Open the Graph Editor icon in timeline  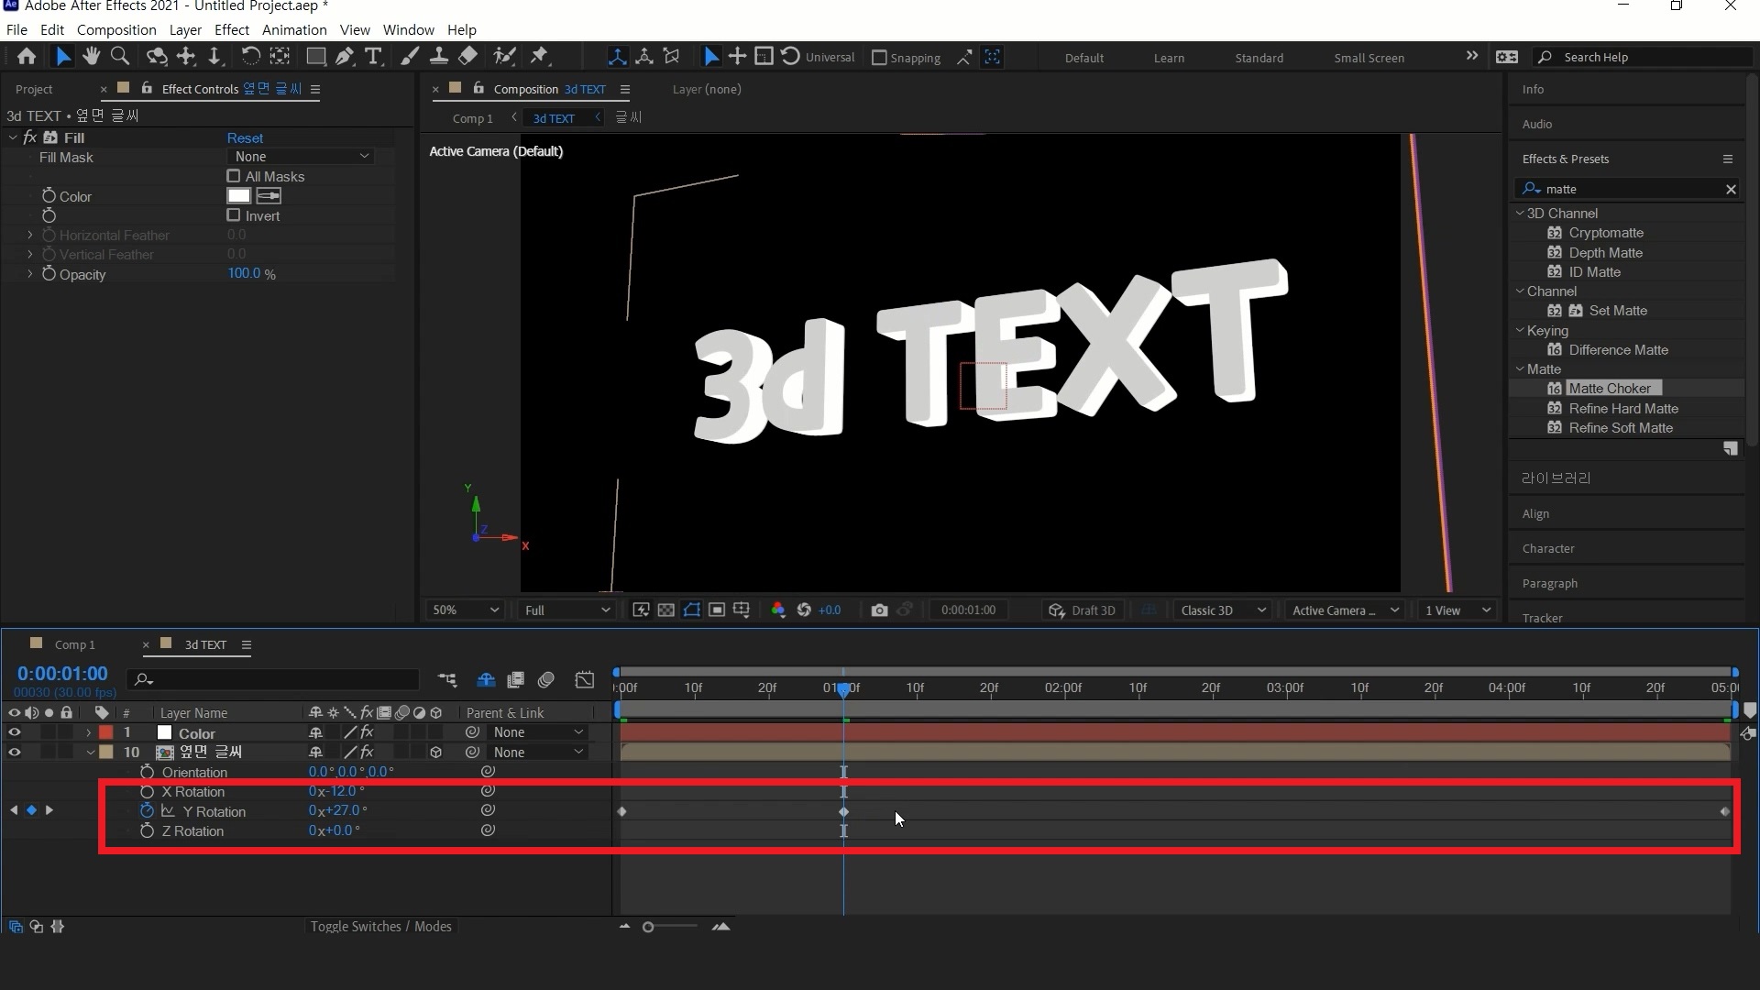pos(585,680)
